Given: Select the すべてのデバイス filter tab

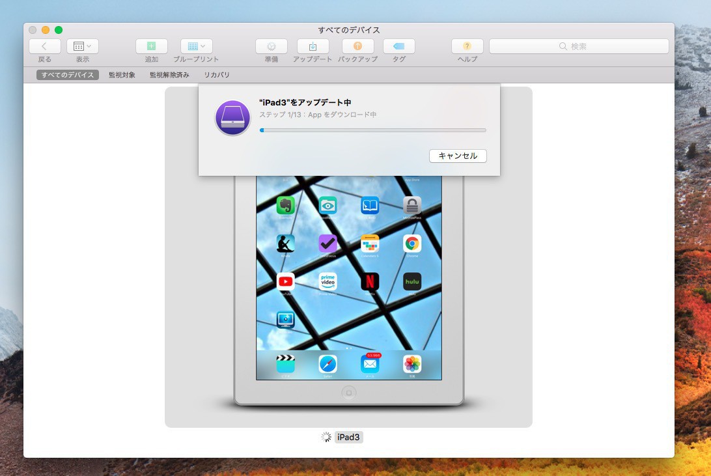Looking at the screenshot, I should click(x=68, y=75).
